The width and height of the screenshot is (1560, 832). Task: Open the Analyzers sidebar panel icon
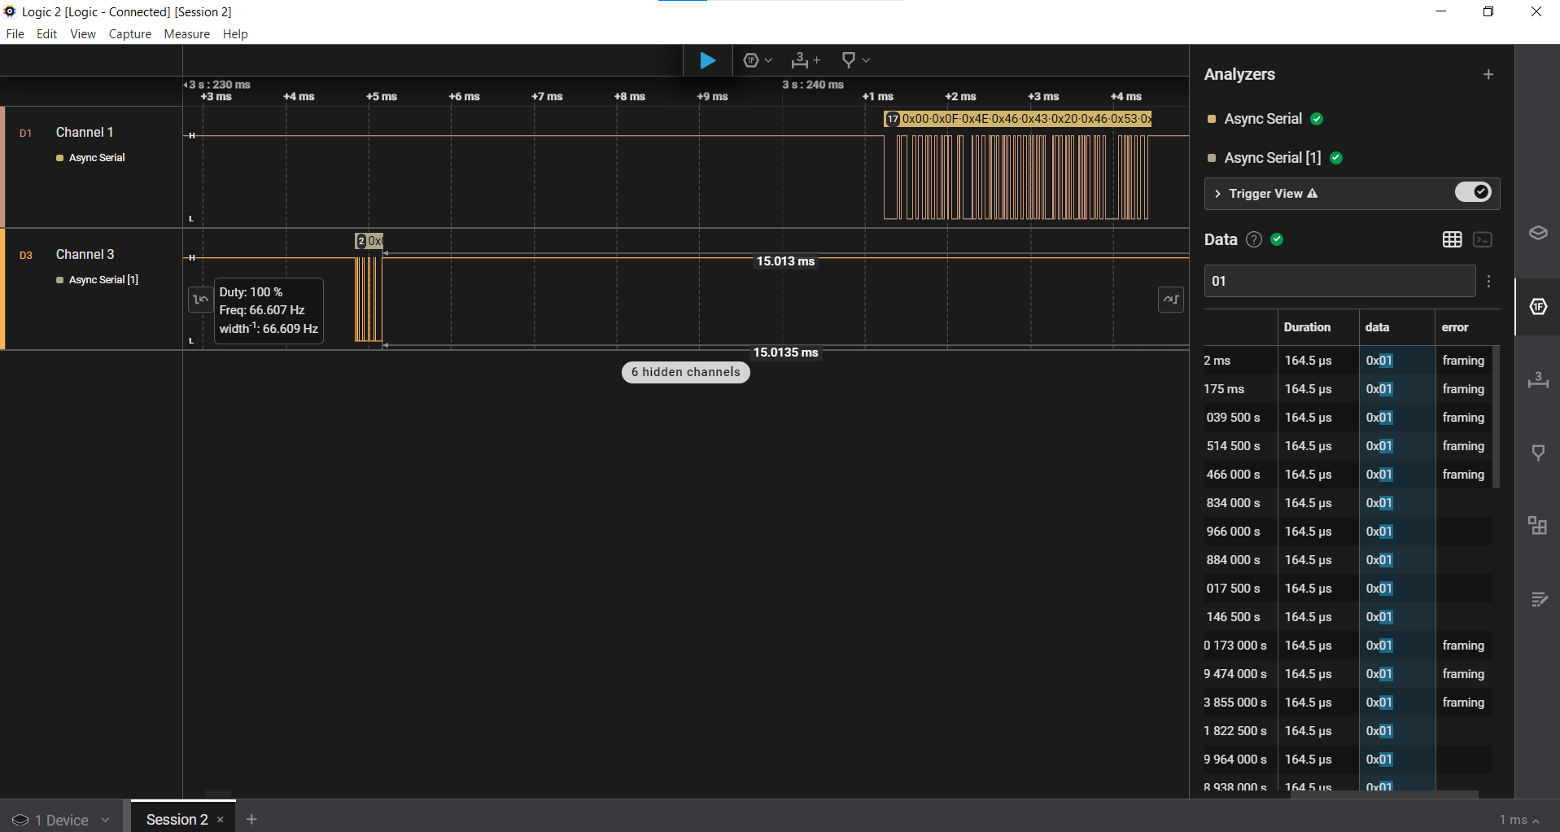coord(1538,306)
